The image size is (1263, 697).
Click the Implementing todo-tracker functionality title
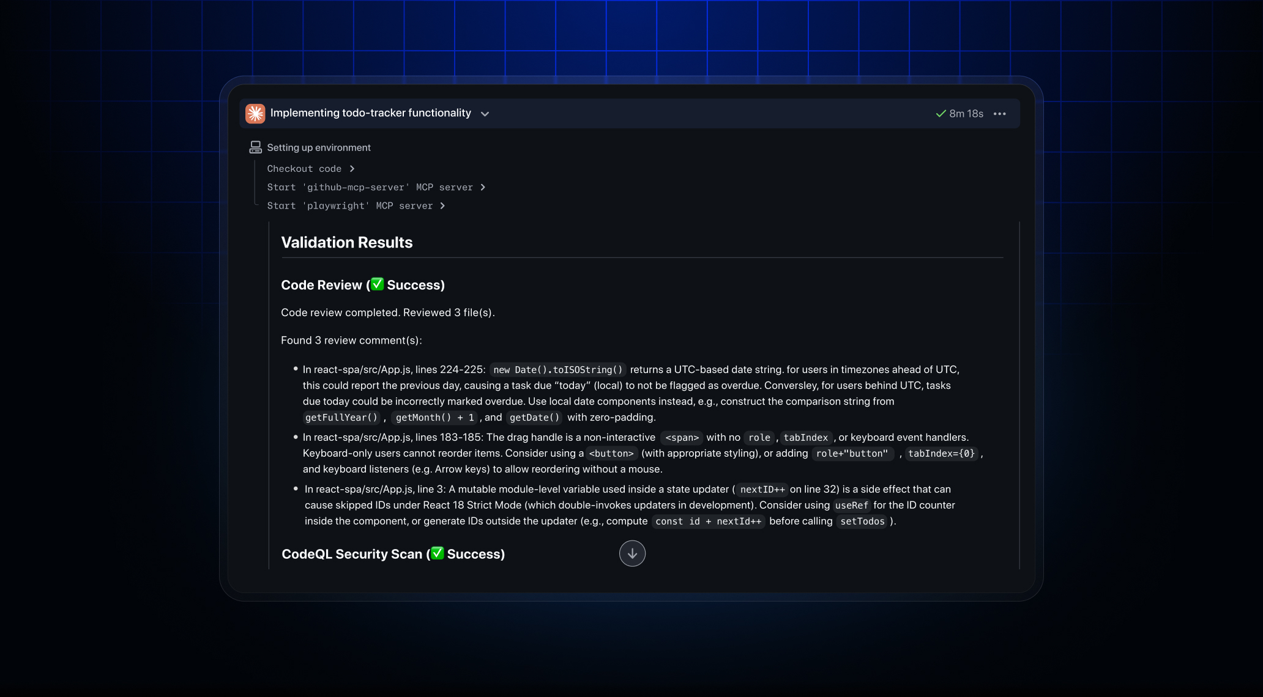point(371,113)
